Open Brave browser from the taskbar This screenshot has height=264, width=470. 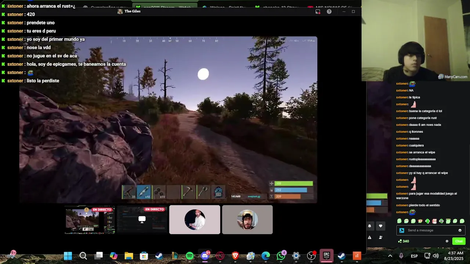[235, 256]
